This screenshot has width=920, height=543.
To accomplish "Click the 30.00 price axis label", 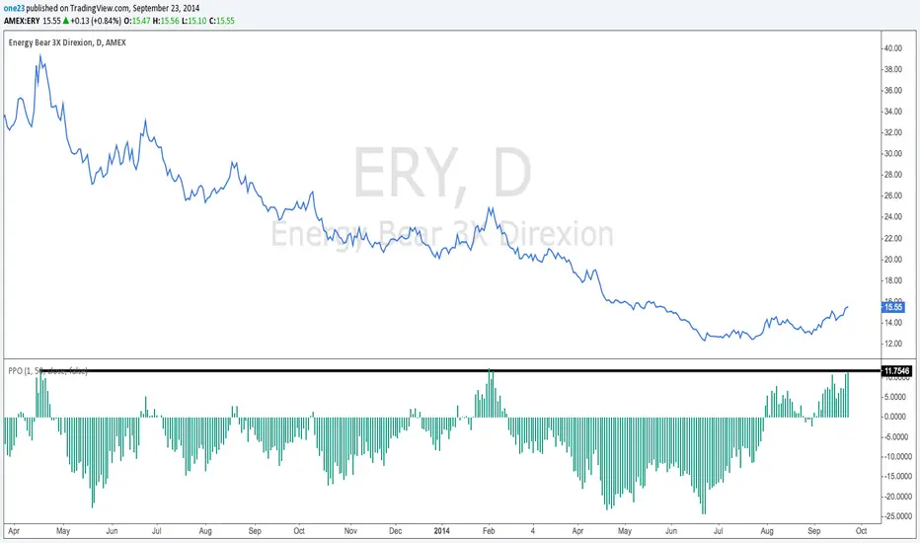I will pyautogui.click(x=893, y=154).
